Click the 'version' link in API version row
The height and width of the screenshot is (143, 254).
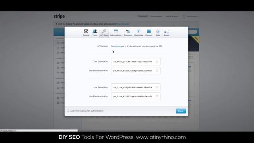tap(117, 46)
